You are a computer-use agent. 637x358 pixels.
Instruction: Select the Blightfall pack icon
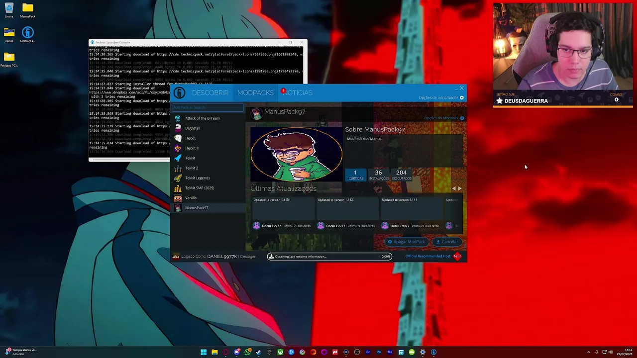click(x=178, y=128)
